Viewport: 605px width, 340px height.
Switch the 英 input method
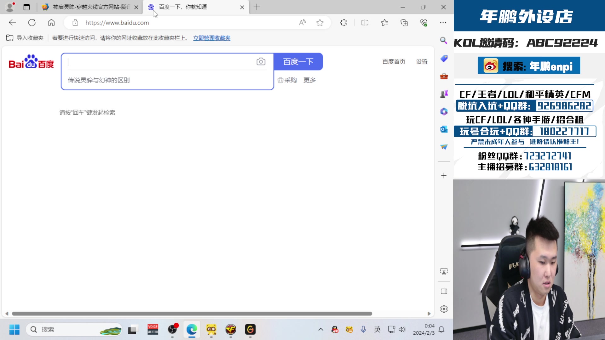377,330
